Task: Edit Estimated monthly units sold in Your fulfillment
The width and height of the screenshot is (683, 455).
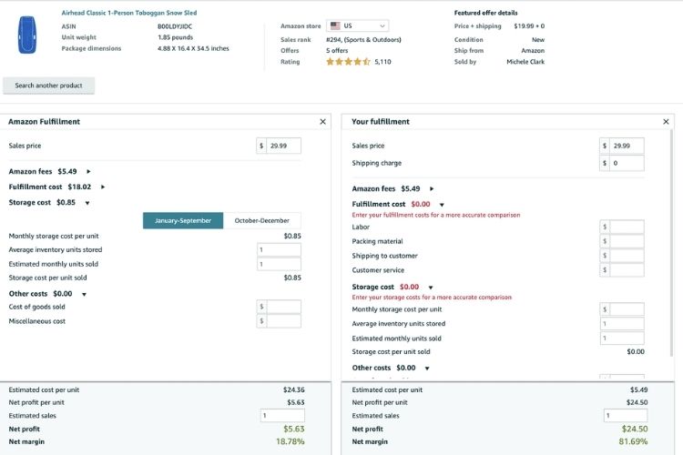Action: point(622,339)
